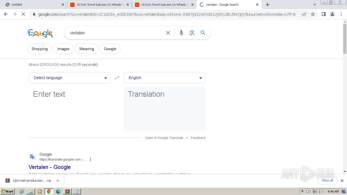Viewport: 347px width, 195px height.
Task: Switch to second 18 Inch Travel Suitcase tab
Action: [x=164, y=5]
